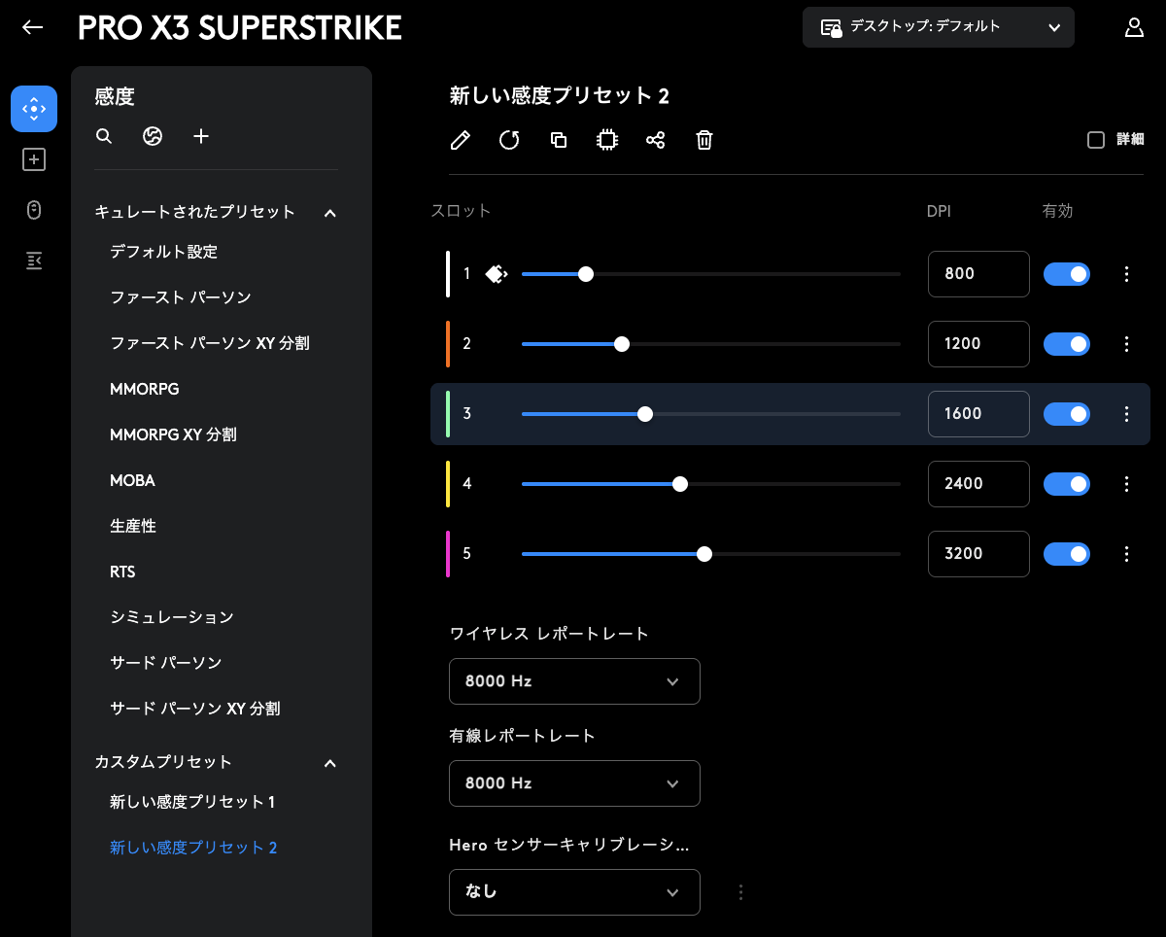Select the デフォルト設定 preset
The width and height of the screenshot is (1166, 937).
(x=163, y=252)
